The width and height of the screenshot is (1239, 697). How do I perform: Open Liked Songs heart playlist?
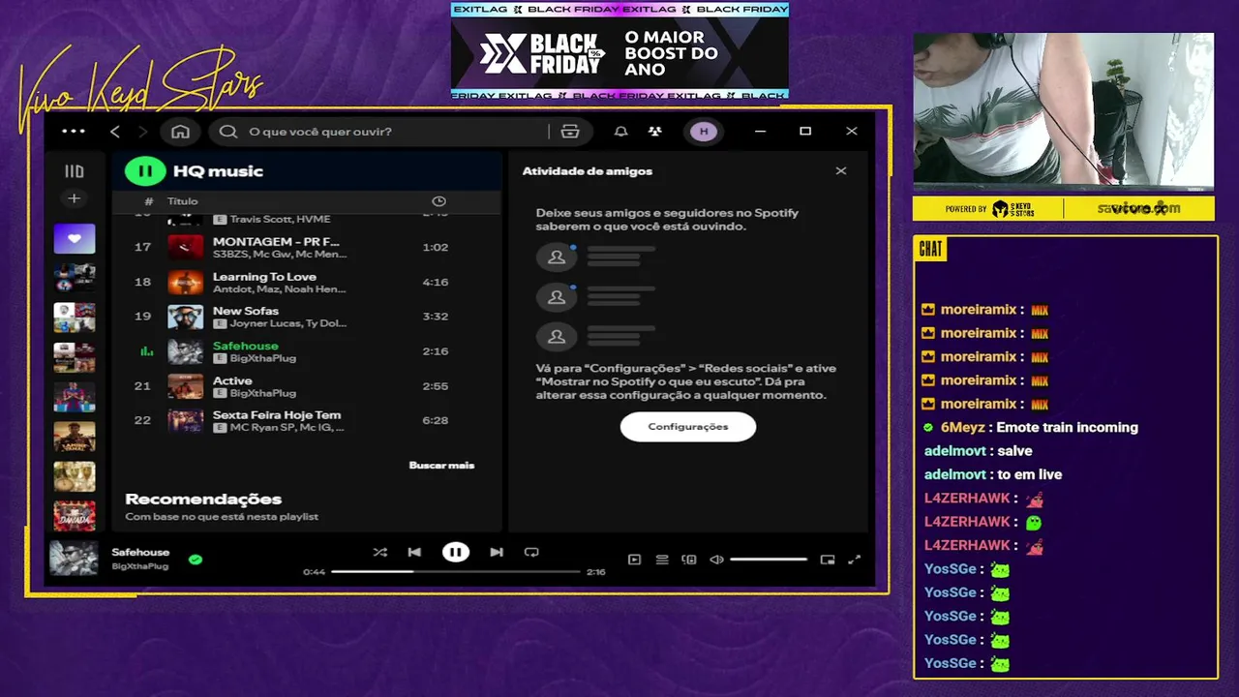[x=75, y=238]
